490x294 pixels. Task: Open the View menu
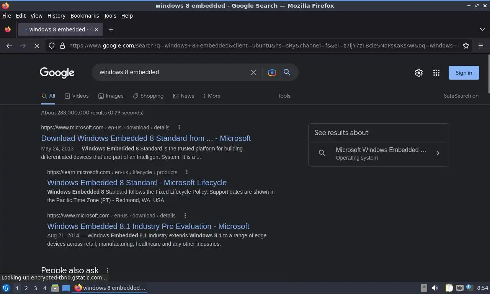click(x=36, y=16)
